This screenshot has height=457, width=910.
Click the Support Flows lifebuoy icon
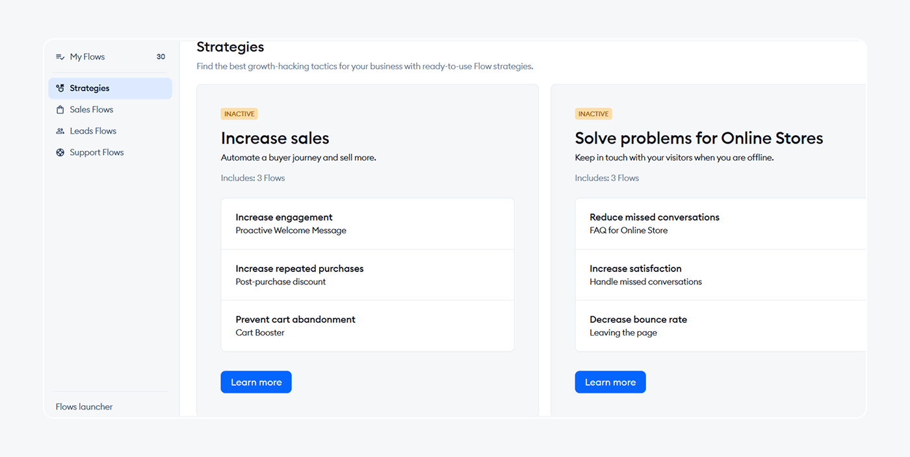[60, 153]
